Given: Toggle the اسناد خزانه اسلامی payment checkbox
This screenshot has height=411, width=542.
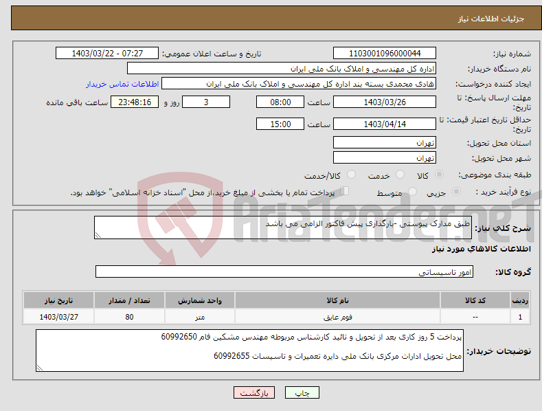Looking at the screenshot, I should [345, 191].
